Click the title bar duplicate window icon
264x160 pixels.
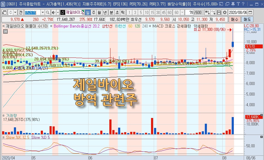[x=227, y=4]
